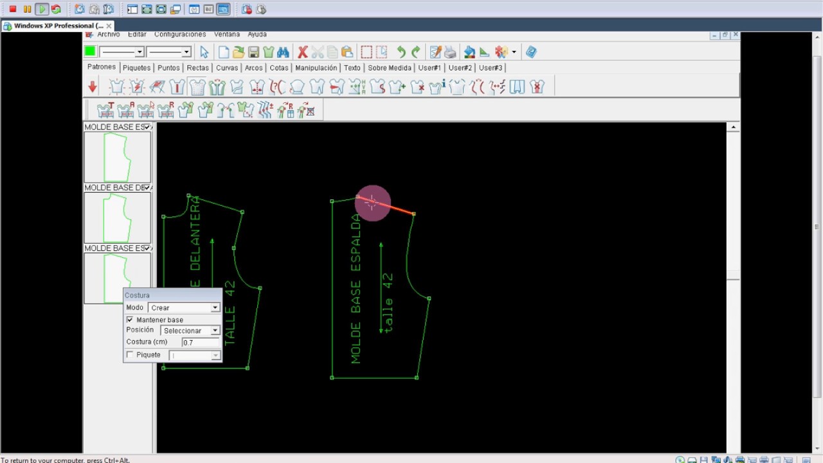Select the first pattern thumbnail
The image size is (823, 463).
click(118, 157)
